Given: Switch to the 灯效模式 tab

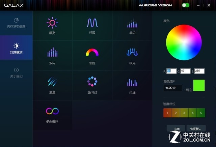Looking at the screenshot, I should click(16, 49).
